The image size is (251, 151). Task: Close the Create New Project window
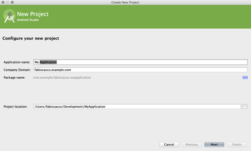[3, 2]
